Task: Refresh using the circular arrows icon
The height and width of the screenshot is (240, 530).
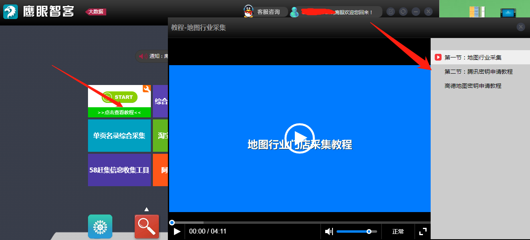Action: 403,11
